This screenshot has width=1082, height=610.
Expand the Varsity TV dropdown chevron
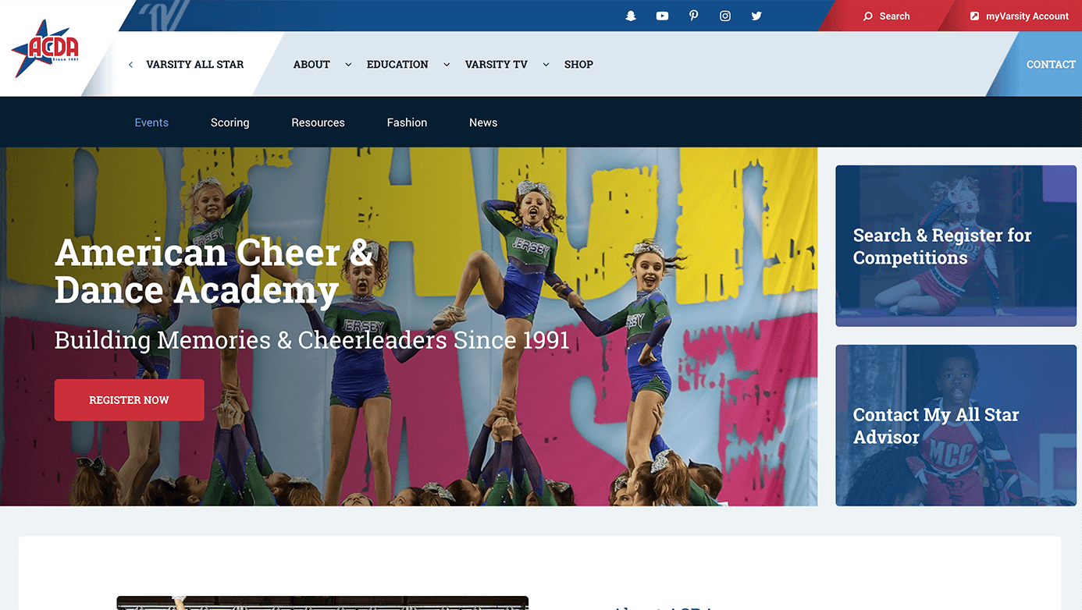(x=546, y=65)
